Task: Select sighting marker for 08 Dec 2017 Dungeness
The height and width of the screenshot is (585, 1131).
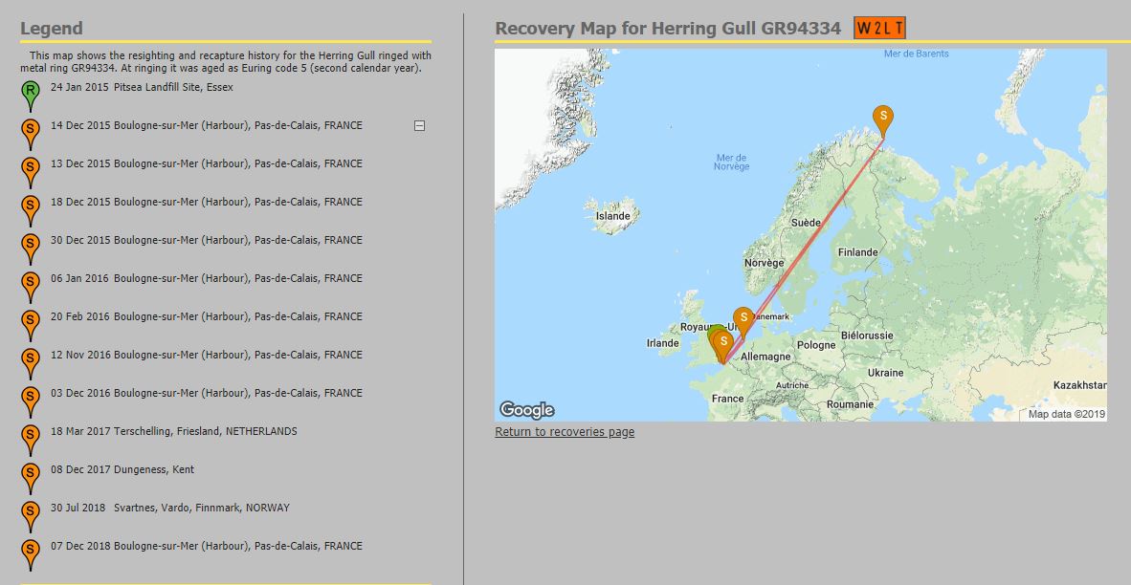Action: pyautogui.click(x=31, y=474)
